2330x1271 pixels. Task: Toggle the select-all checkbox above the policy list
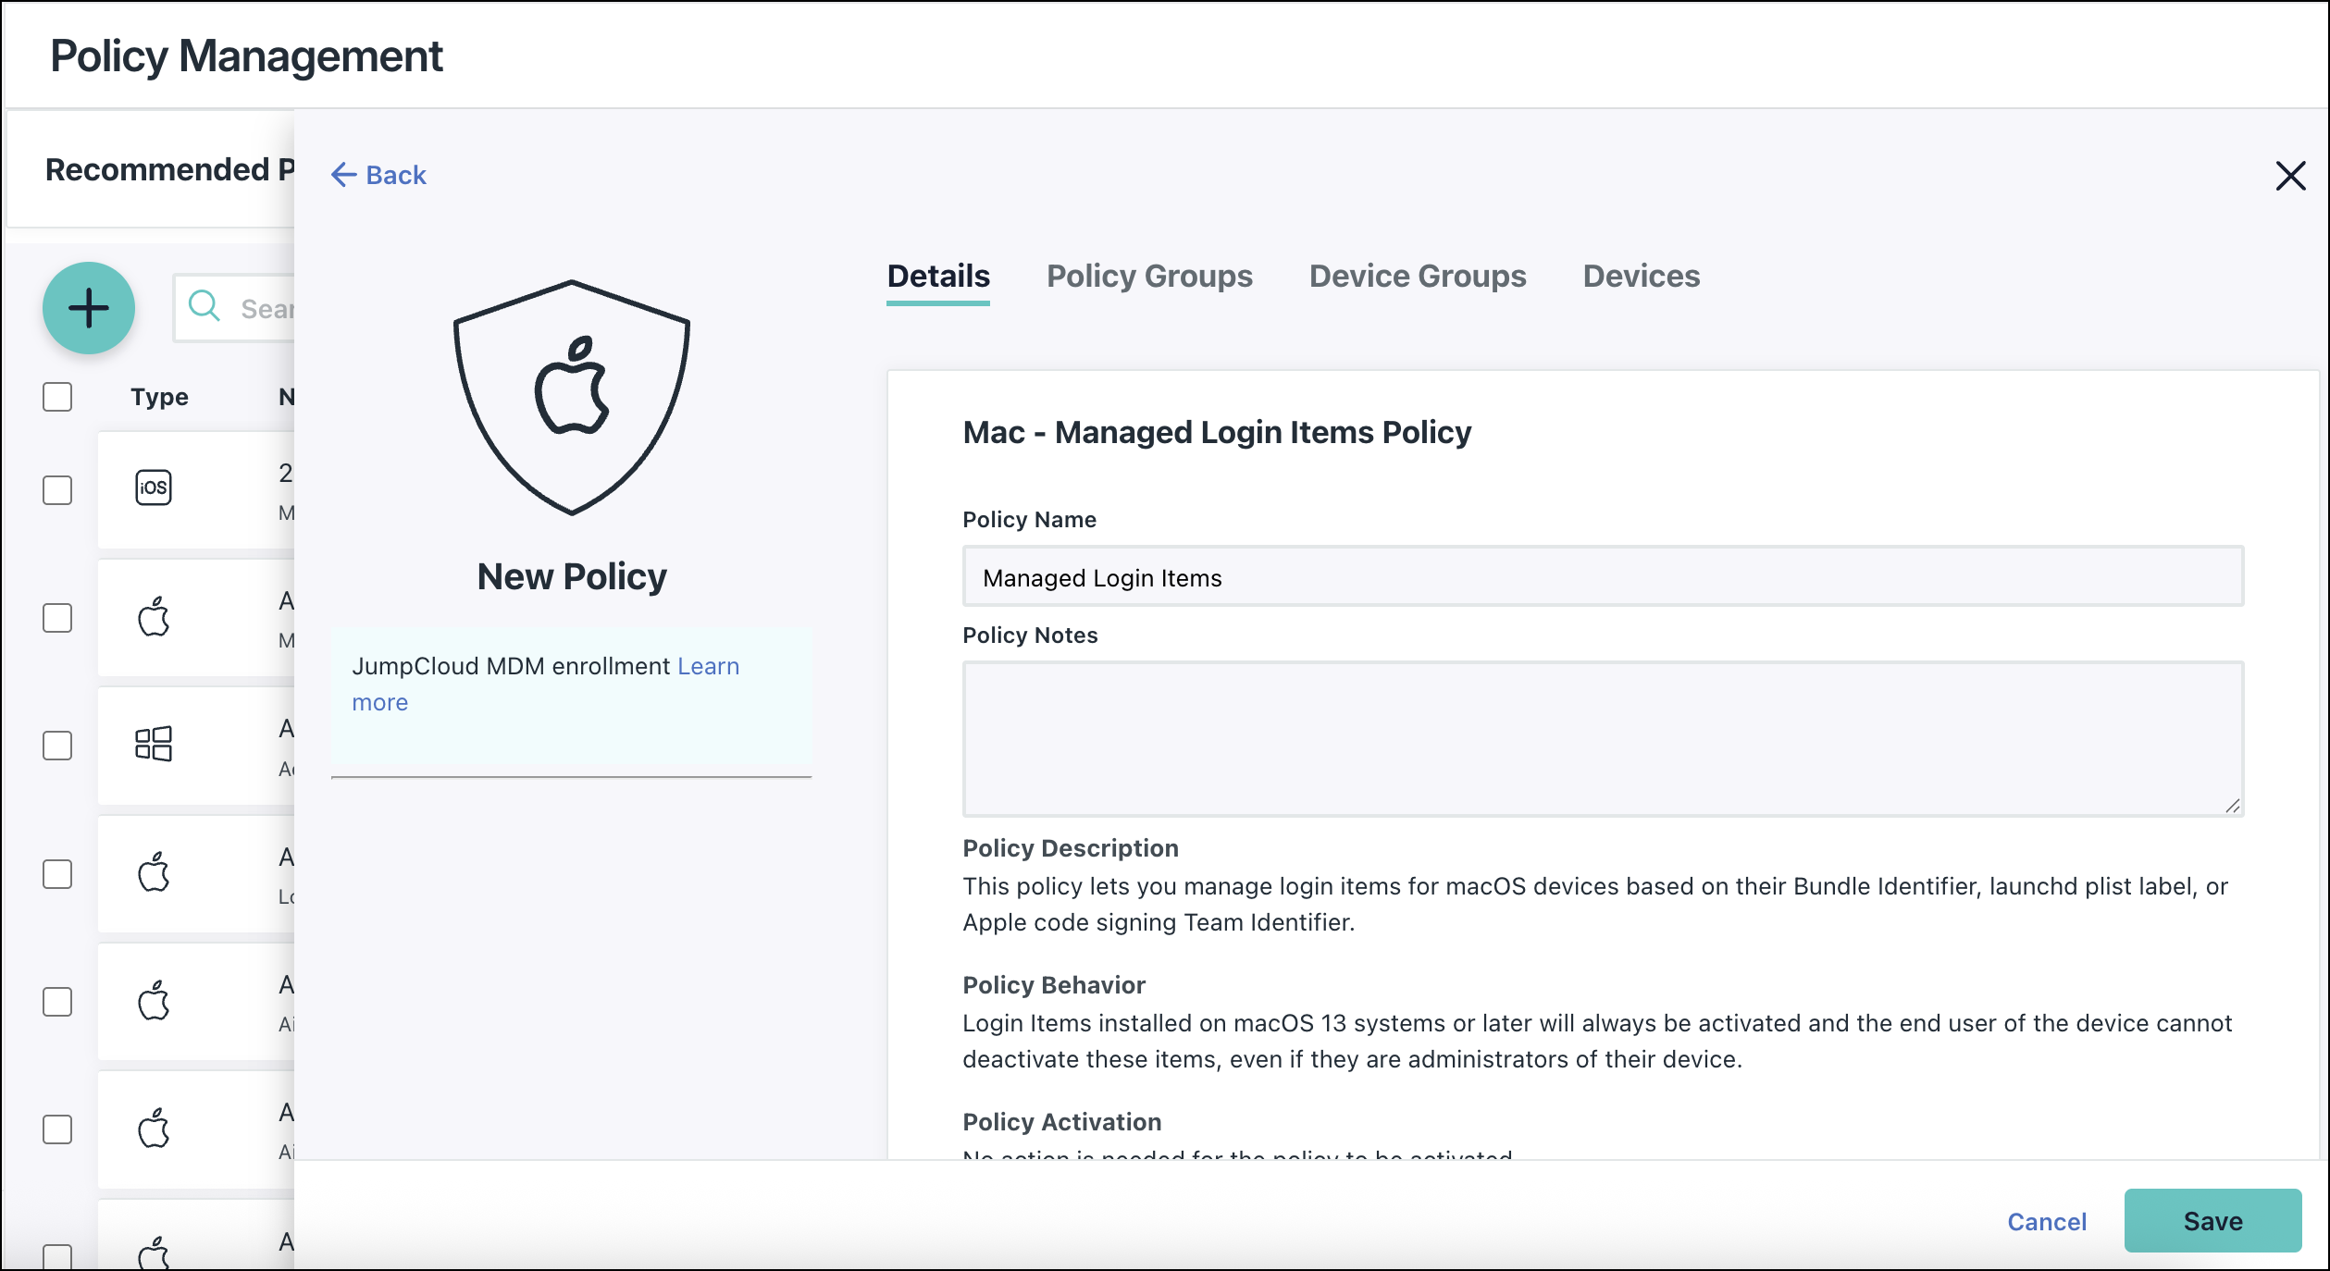pos(57,396)
